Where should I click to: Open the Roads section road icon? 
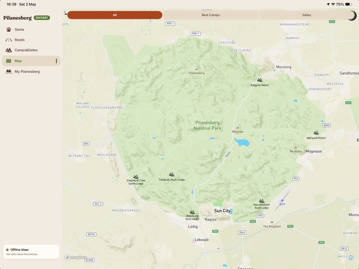coord(9,40)
